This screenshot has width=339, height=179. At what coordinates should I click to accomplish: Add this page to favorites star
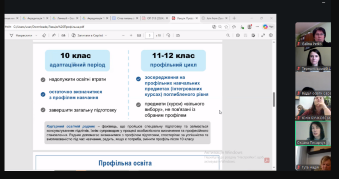pos(226,27)
